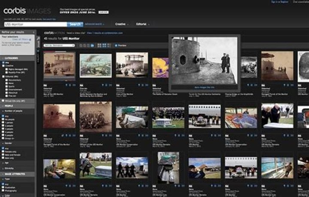Click the blue Search button
Image resolution: width=309 pixels, height=197 pixels.
(x=75, y=24)
